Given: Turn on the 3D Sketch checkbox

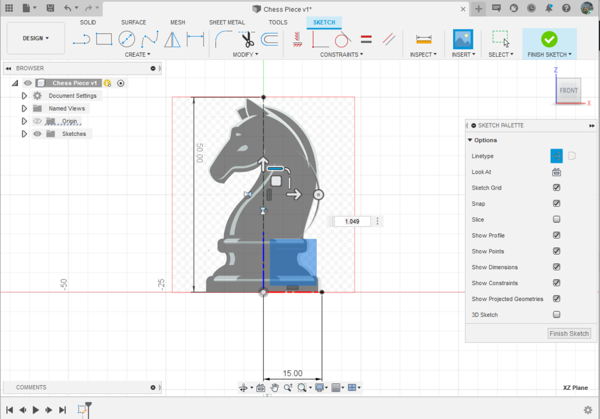Looking at the screenshot, I should 556,314.
